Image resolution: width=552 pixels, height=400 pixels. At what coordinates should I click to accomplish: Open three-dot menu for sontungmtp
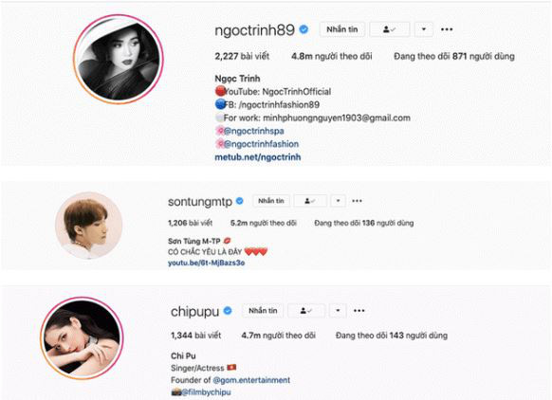[357, 201]
